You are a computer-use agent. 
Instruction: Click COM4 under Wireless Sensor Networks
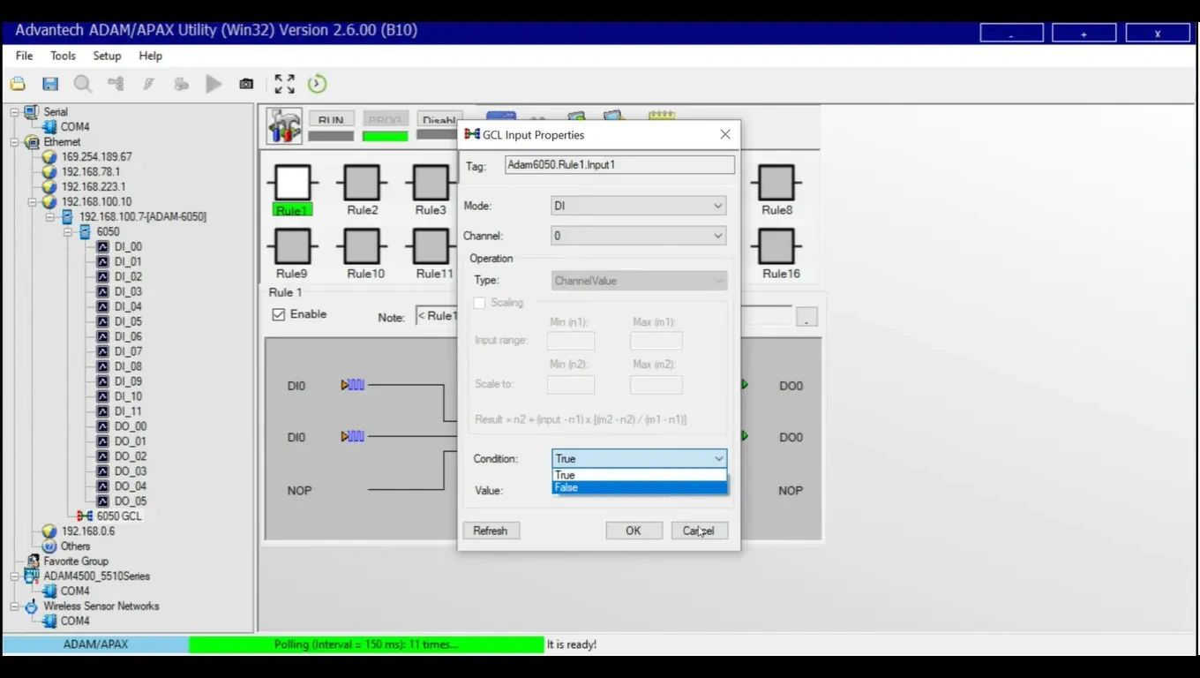(x=75, y=621)
